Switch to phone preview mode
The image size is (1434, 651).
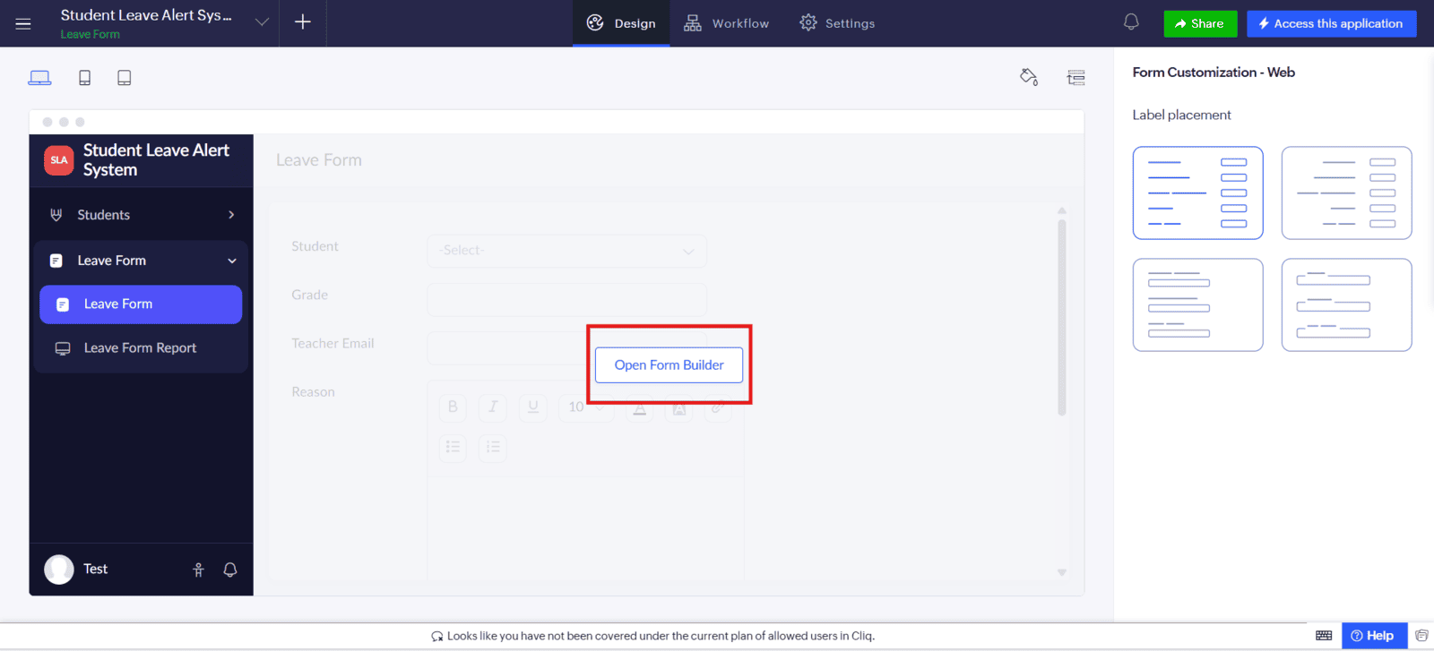[84, 78]
